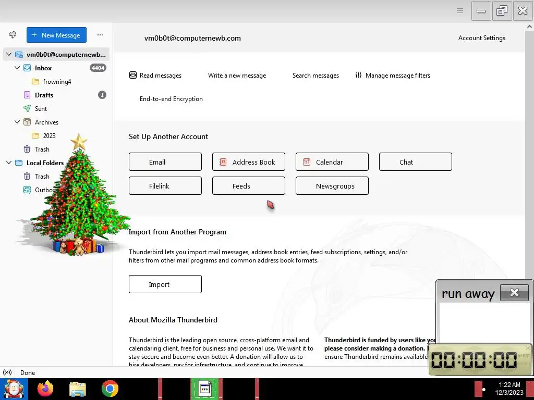Click Write a new message
This screenshot has width=534, height=400.
(237, 76)
